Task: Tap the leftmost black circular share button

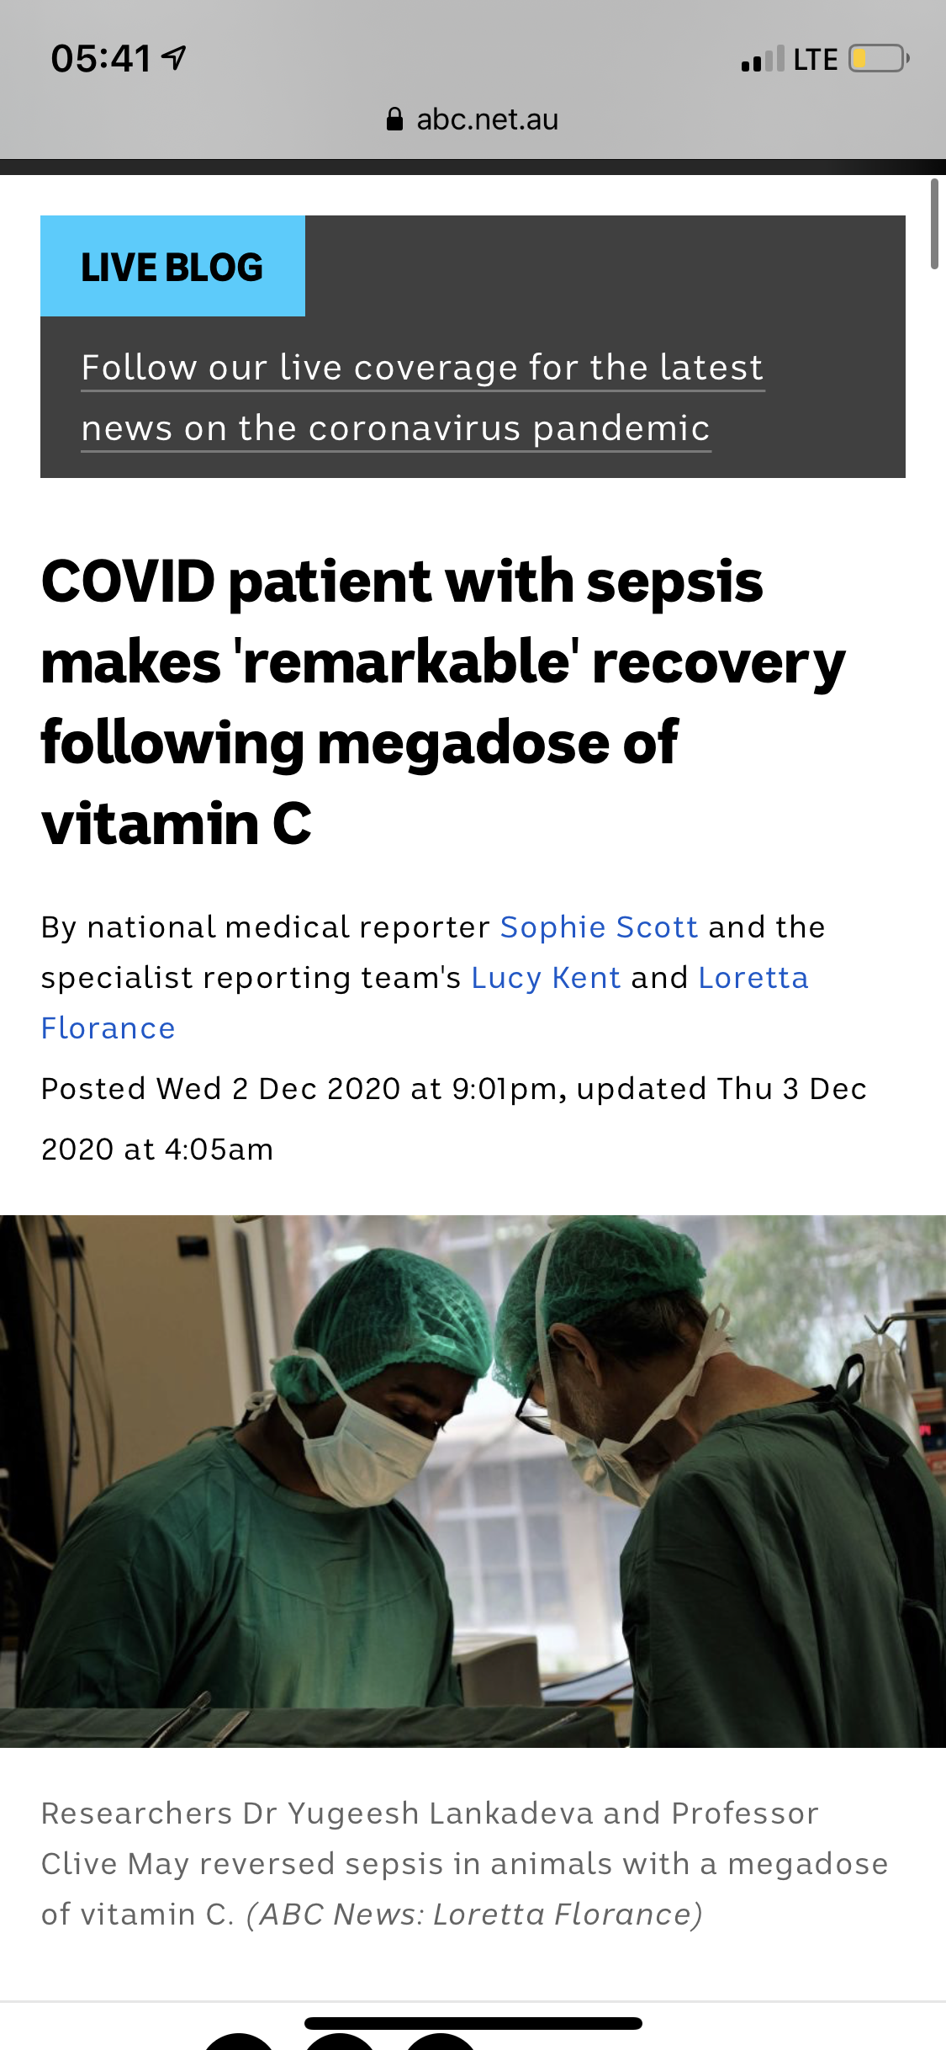Action: (240, 2043)
